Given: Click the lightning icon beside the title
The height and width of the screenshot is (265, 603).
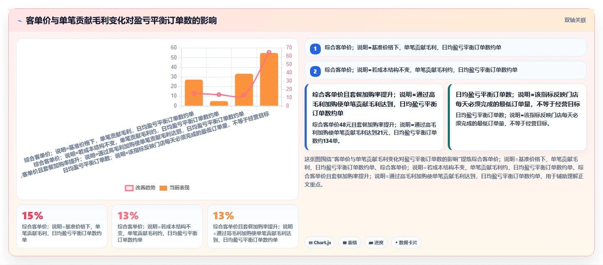Looking at the screenshot, I should click(20, 21).
